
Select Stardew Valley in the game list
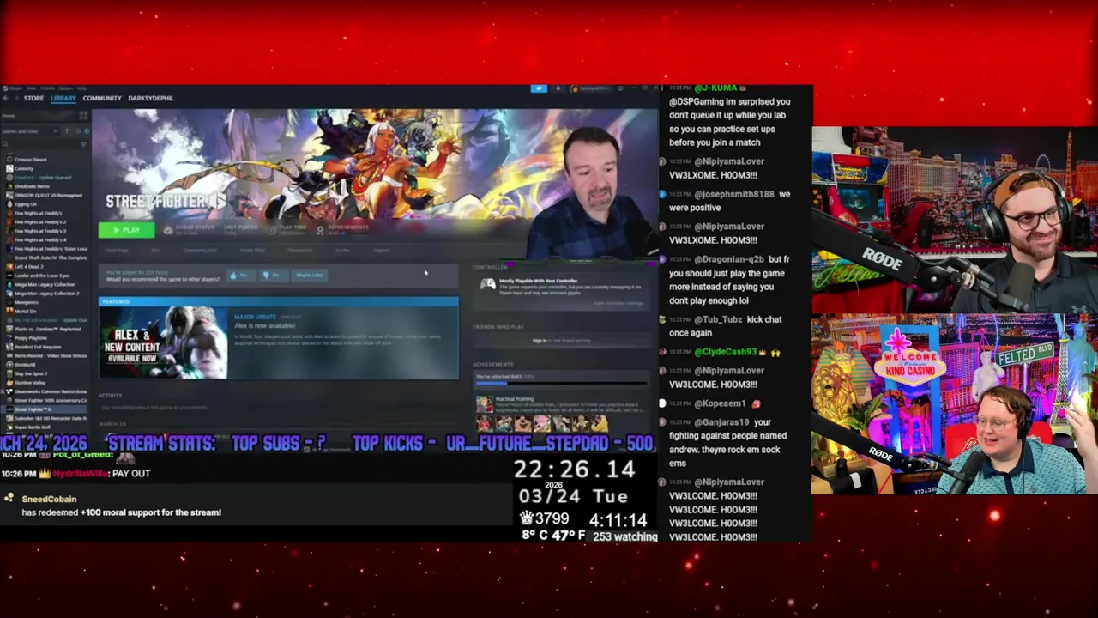(32, 383)
